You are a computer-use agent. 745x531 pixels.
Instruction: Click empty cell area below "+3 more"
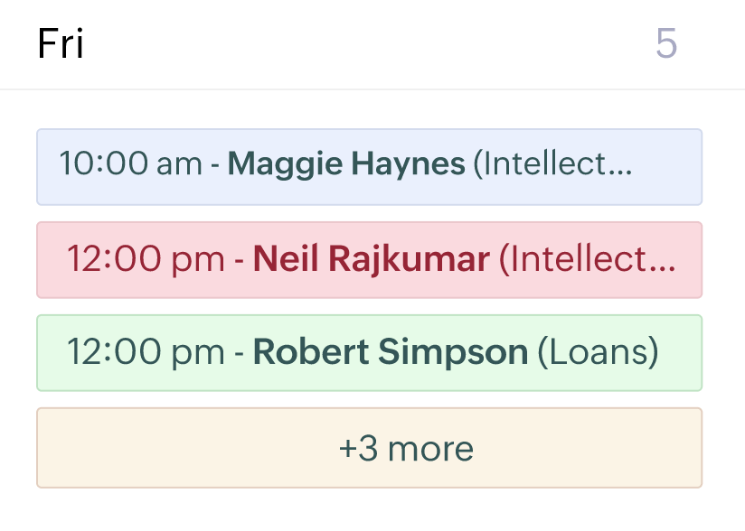369,510
